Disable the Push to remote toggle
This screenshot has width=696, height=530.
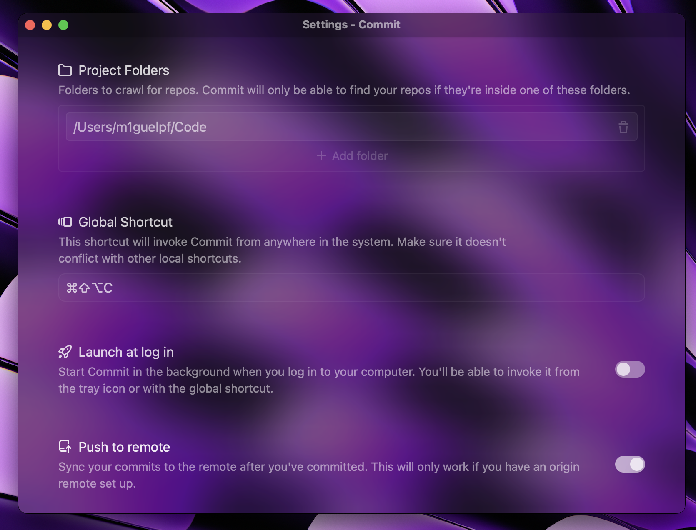coord(630,464)
